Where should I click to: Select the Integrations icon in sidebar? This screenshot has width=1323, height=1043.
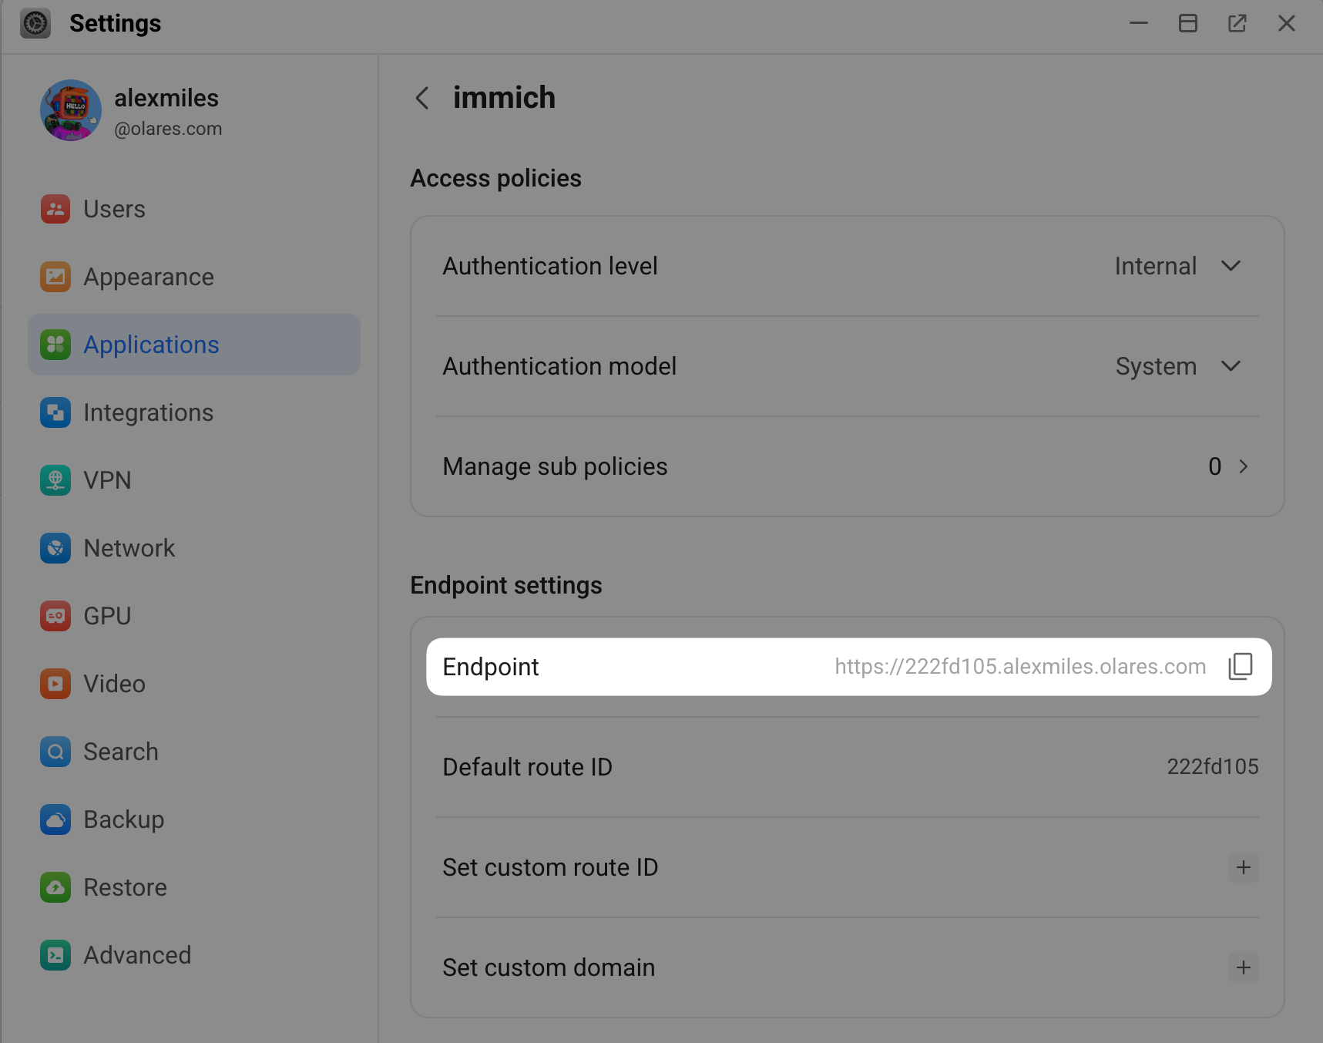tap(55, 412)
